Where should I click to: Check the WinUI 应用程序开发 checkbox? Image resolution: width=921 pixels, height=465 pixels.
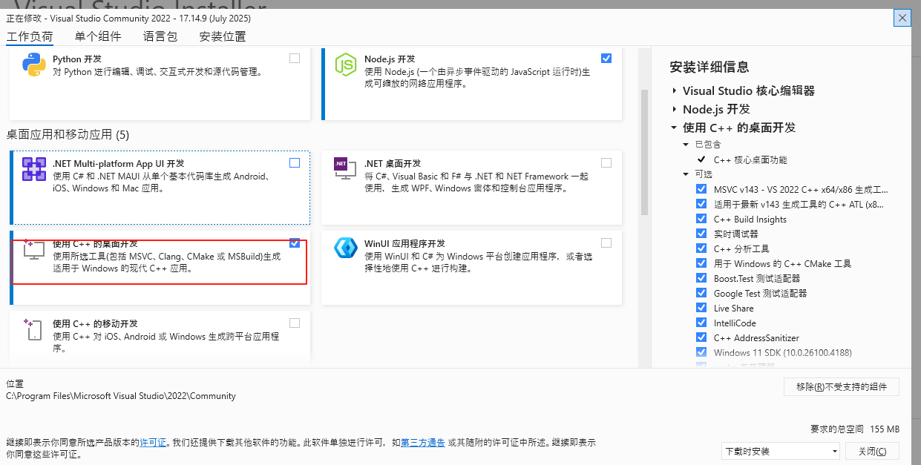point(606,243)
